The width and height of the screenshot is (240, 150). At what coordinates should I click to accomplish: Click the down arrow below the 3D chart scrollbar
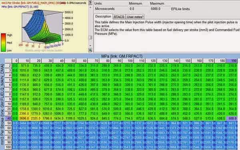90,46
